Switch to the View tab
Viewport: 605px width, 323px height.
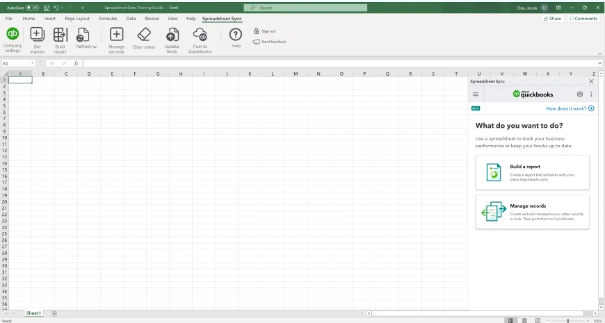point(173,19)
